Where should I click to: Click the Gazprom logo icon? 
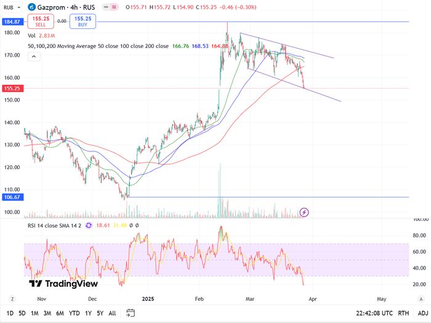tap(32, 7)
